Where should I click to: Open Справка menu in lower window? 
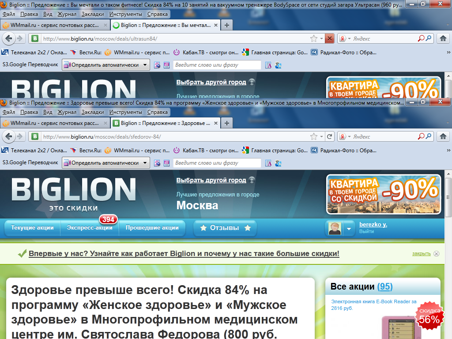158,112
